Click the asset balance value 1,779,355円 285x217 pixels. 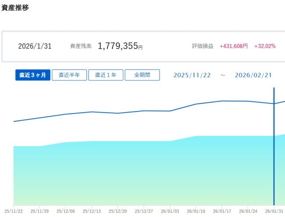(120, 46)
